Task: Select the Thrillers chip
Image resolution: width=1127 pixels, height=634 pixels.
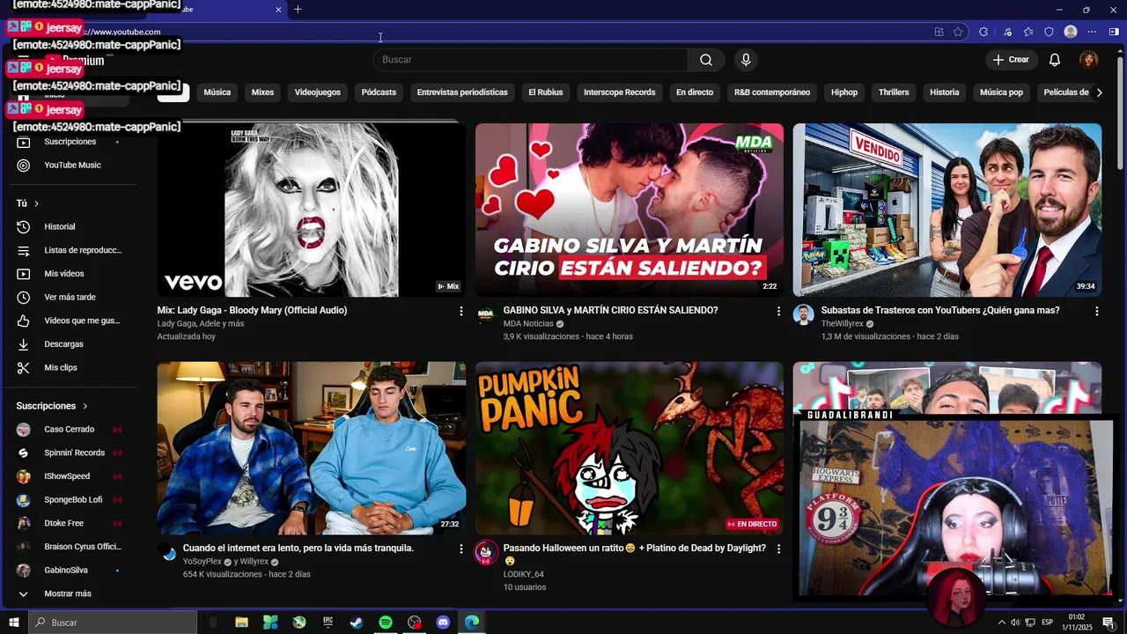Action: click(894, 92)
